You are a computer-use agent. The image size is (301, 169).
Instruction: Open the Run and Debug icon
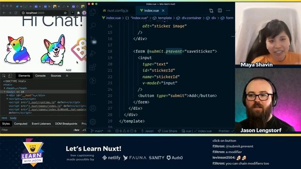(x=93, y=53)
